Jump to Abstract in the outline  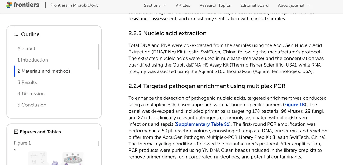(x=26, y=49)
